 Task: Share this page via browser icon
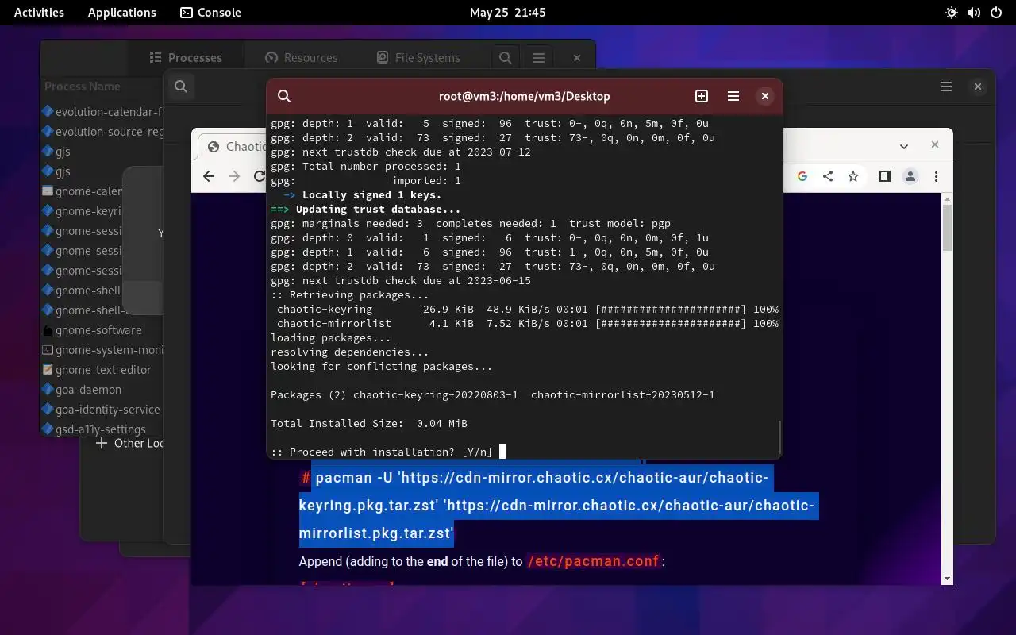click(x=828, y=176)
